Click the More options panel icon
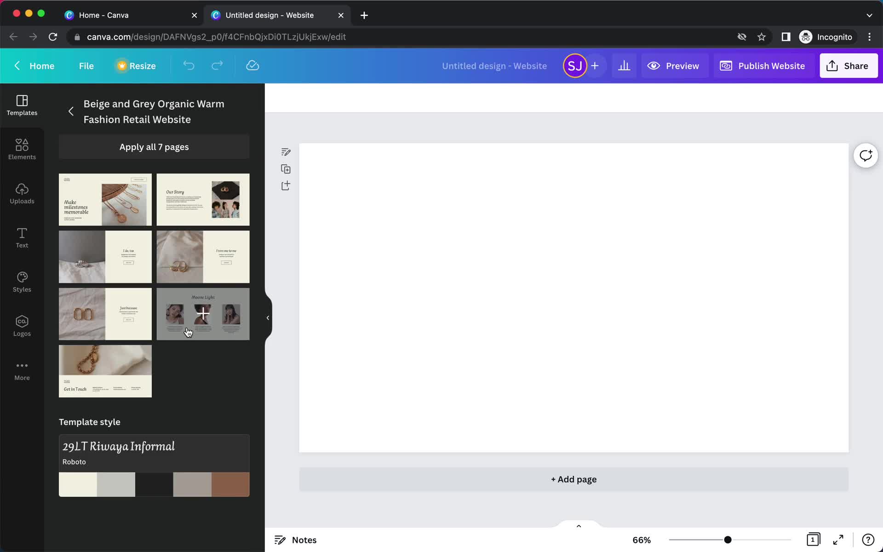 click(x=22, y=369)
